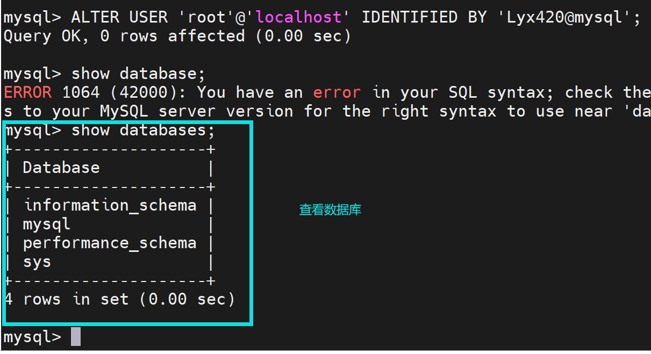Click the red ERROR word at line start
Viewport: 651px width, 354px height.
pyautogui.click(x=27, y=92)
